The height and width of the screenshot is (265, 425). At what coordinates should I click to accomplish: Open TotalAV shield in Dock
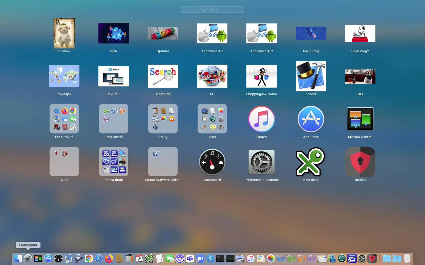[372, 258]
